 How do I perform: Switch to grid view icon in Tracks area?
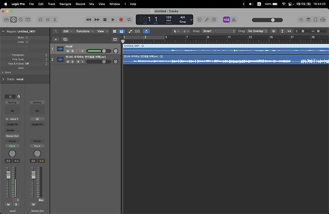[114, 31]
